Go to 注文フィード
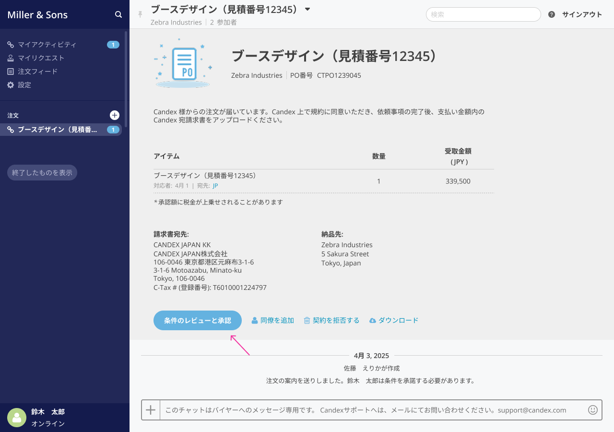The image size is (614, 432). coord(37,72)
